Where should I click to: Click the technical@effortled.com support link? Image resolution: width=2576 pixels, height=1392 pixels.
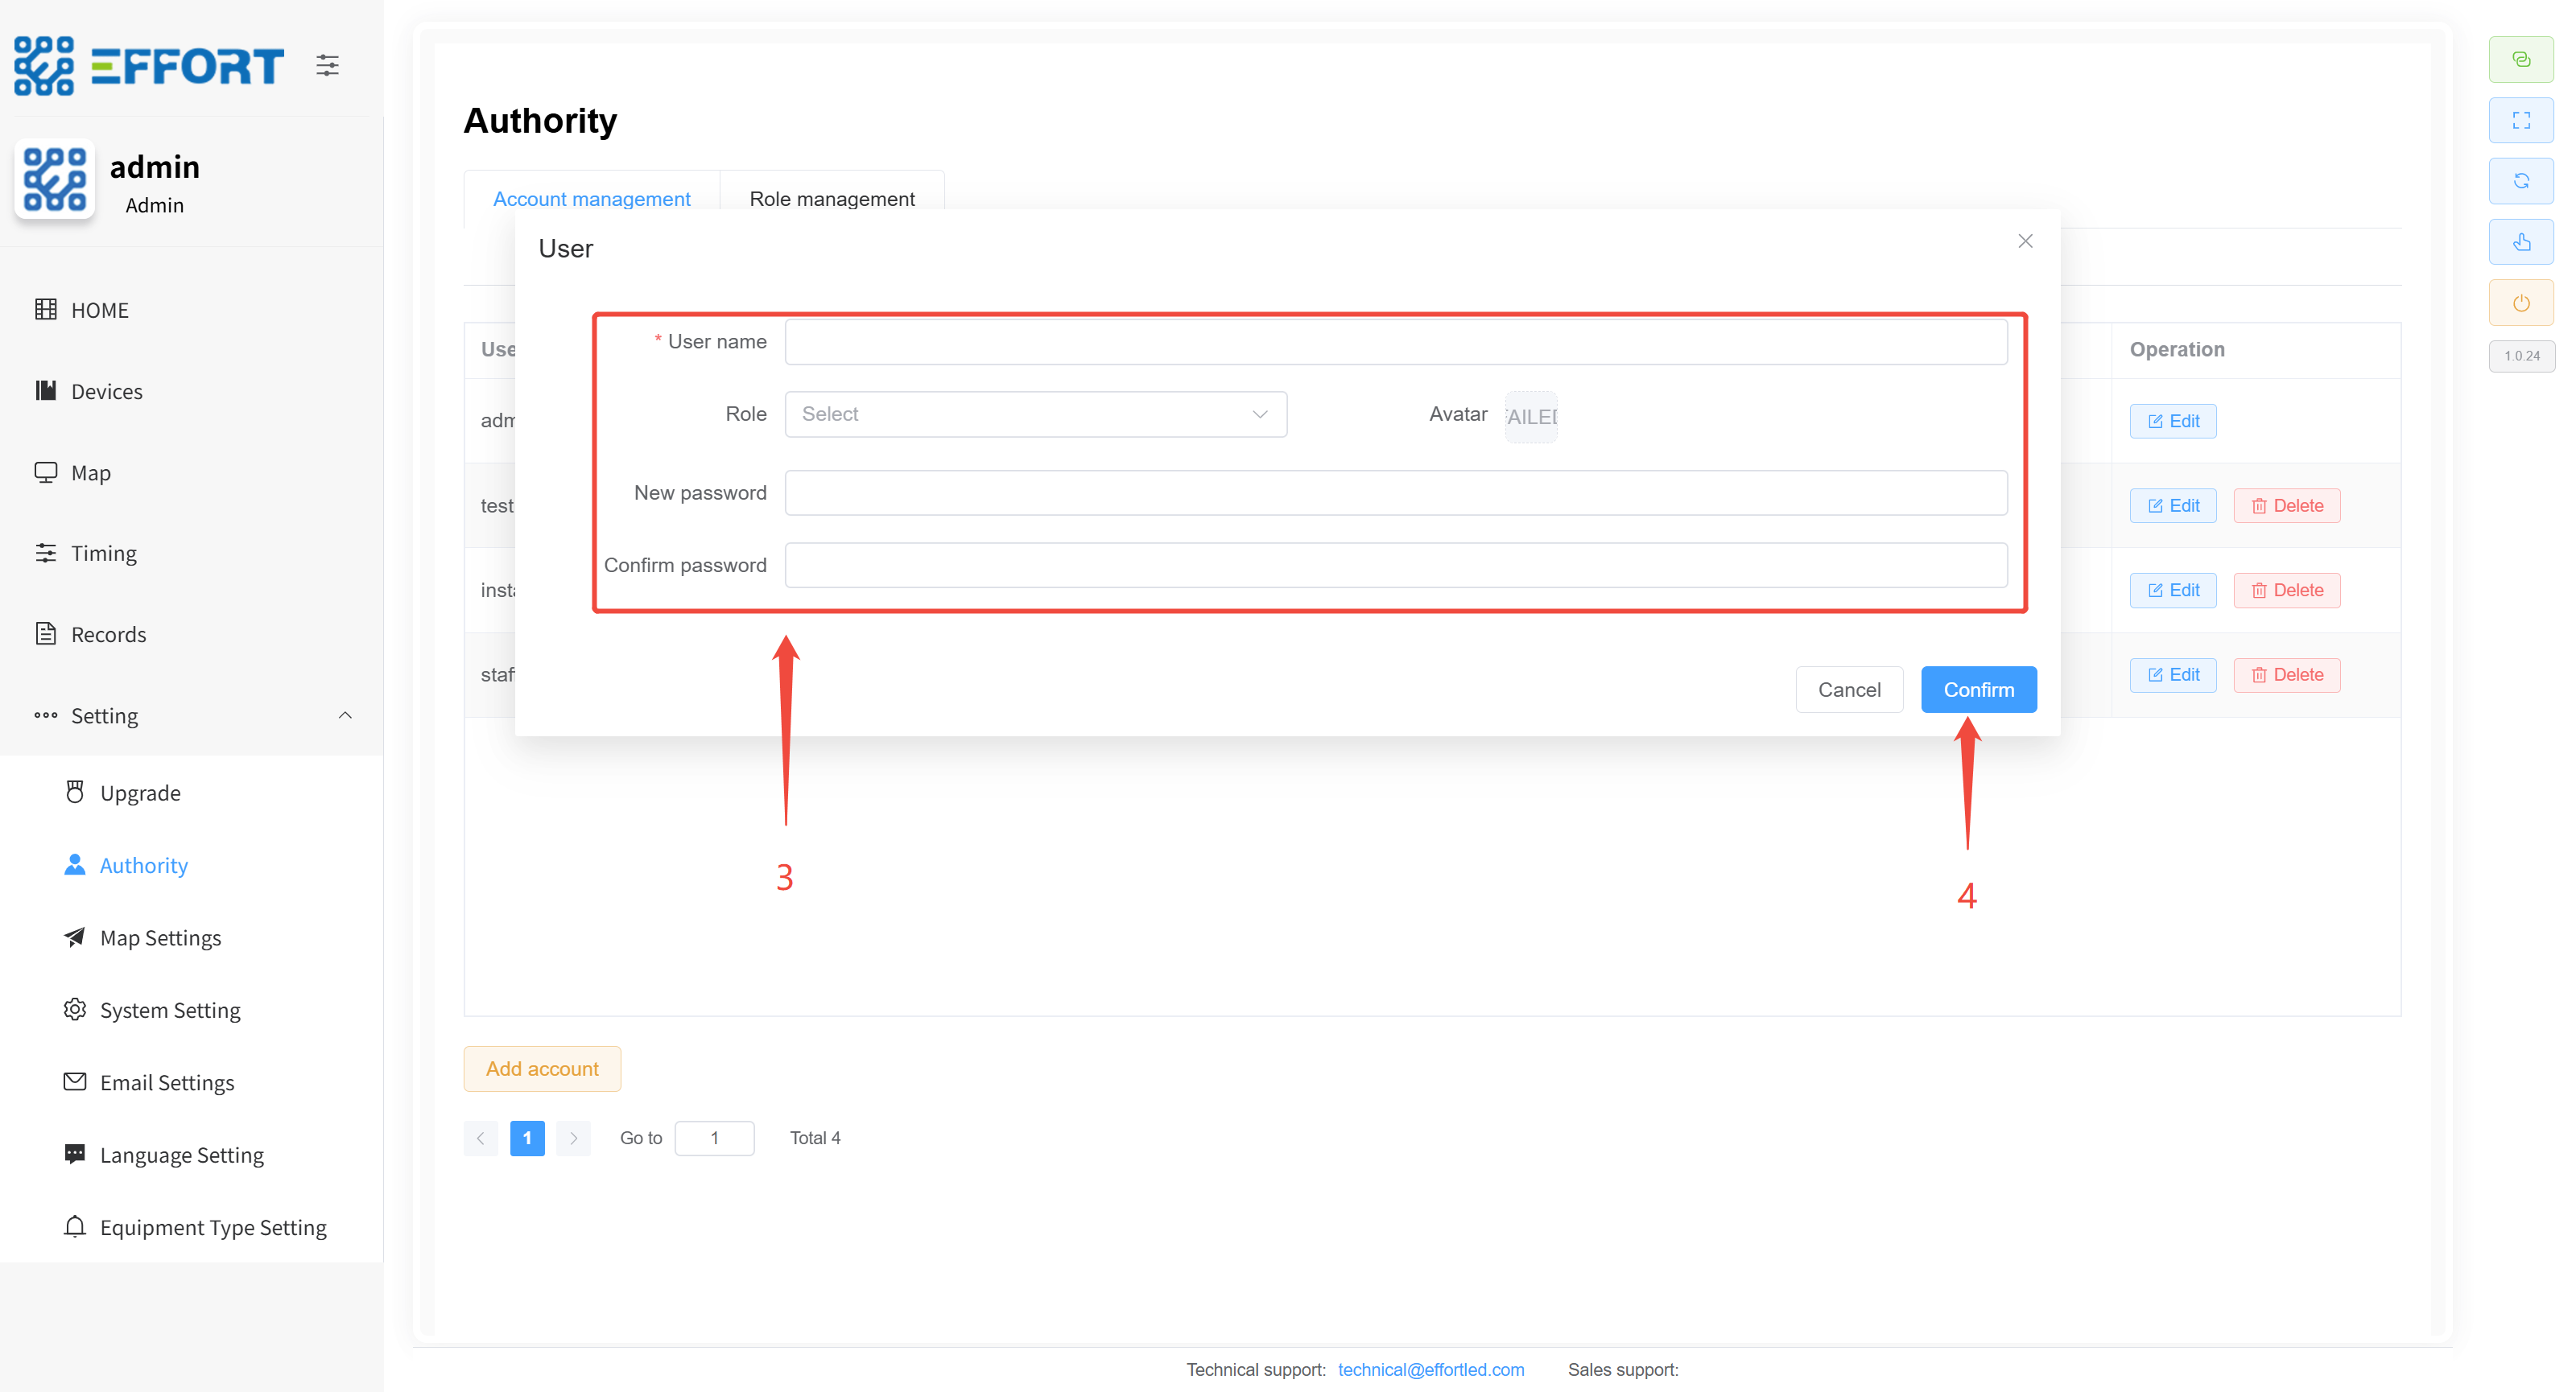click(x=1430, y=1369)
